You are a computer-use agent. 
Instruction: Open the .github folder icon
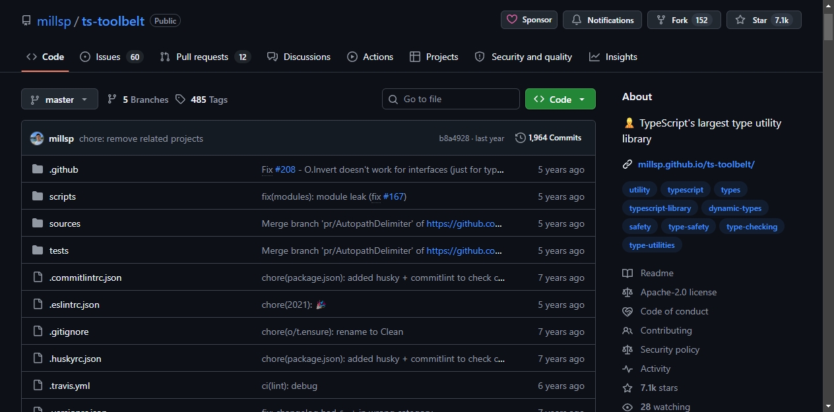point(38,169)
